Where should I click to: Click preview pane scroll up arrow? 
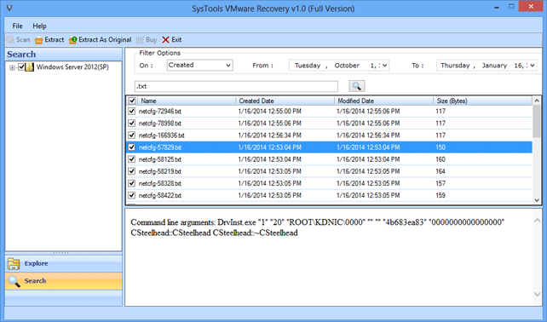(x=538, y=220)
